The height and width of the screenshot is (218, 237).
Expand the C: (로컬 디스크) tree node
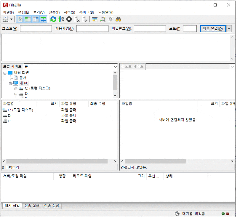tap(16, 89)
